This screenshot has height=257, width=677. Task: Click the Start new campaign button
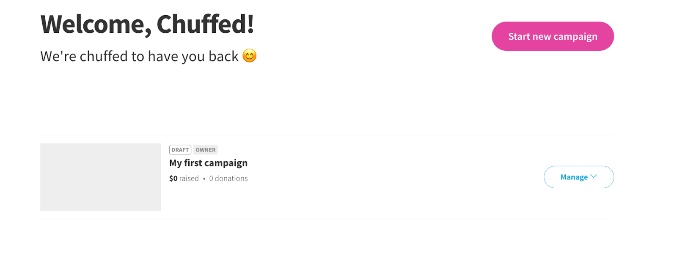pyautogui.click(x=553, y=36)
